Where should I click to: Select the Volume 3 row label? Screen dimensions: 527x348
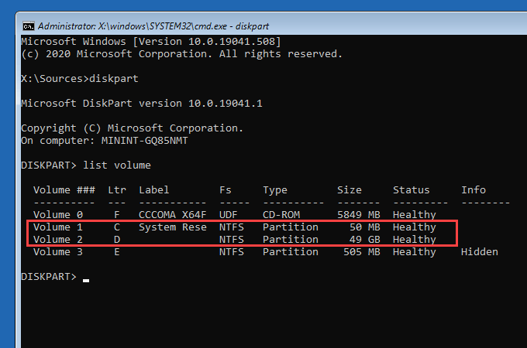(x=58, y=252)
